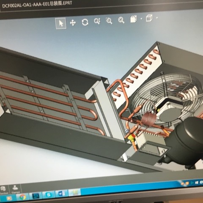
Task: Open the Section tool
Action: click(4, 190)
